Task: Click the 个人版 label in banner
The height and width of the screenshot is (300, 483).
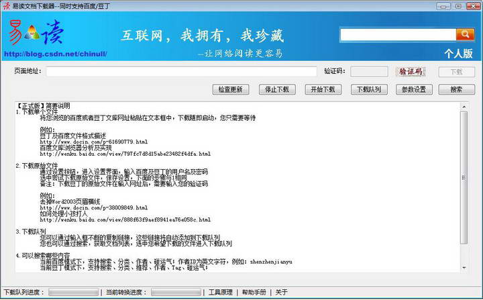Action: pyautogui.click(x=458, y=53)
